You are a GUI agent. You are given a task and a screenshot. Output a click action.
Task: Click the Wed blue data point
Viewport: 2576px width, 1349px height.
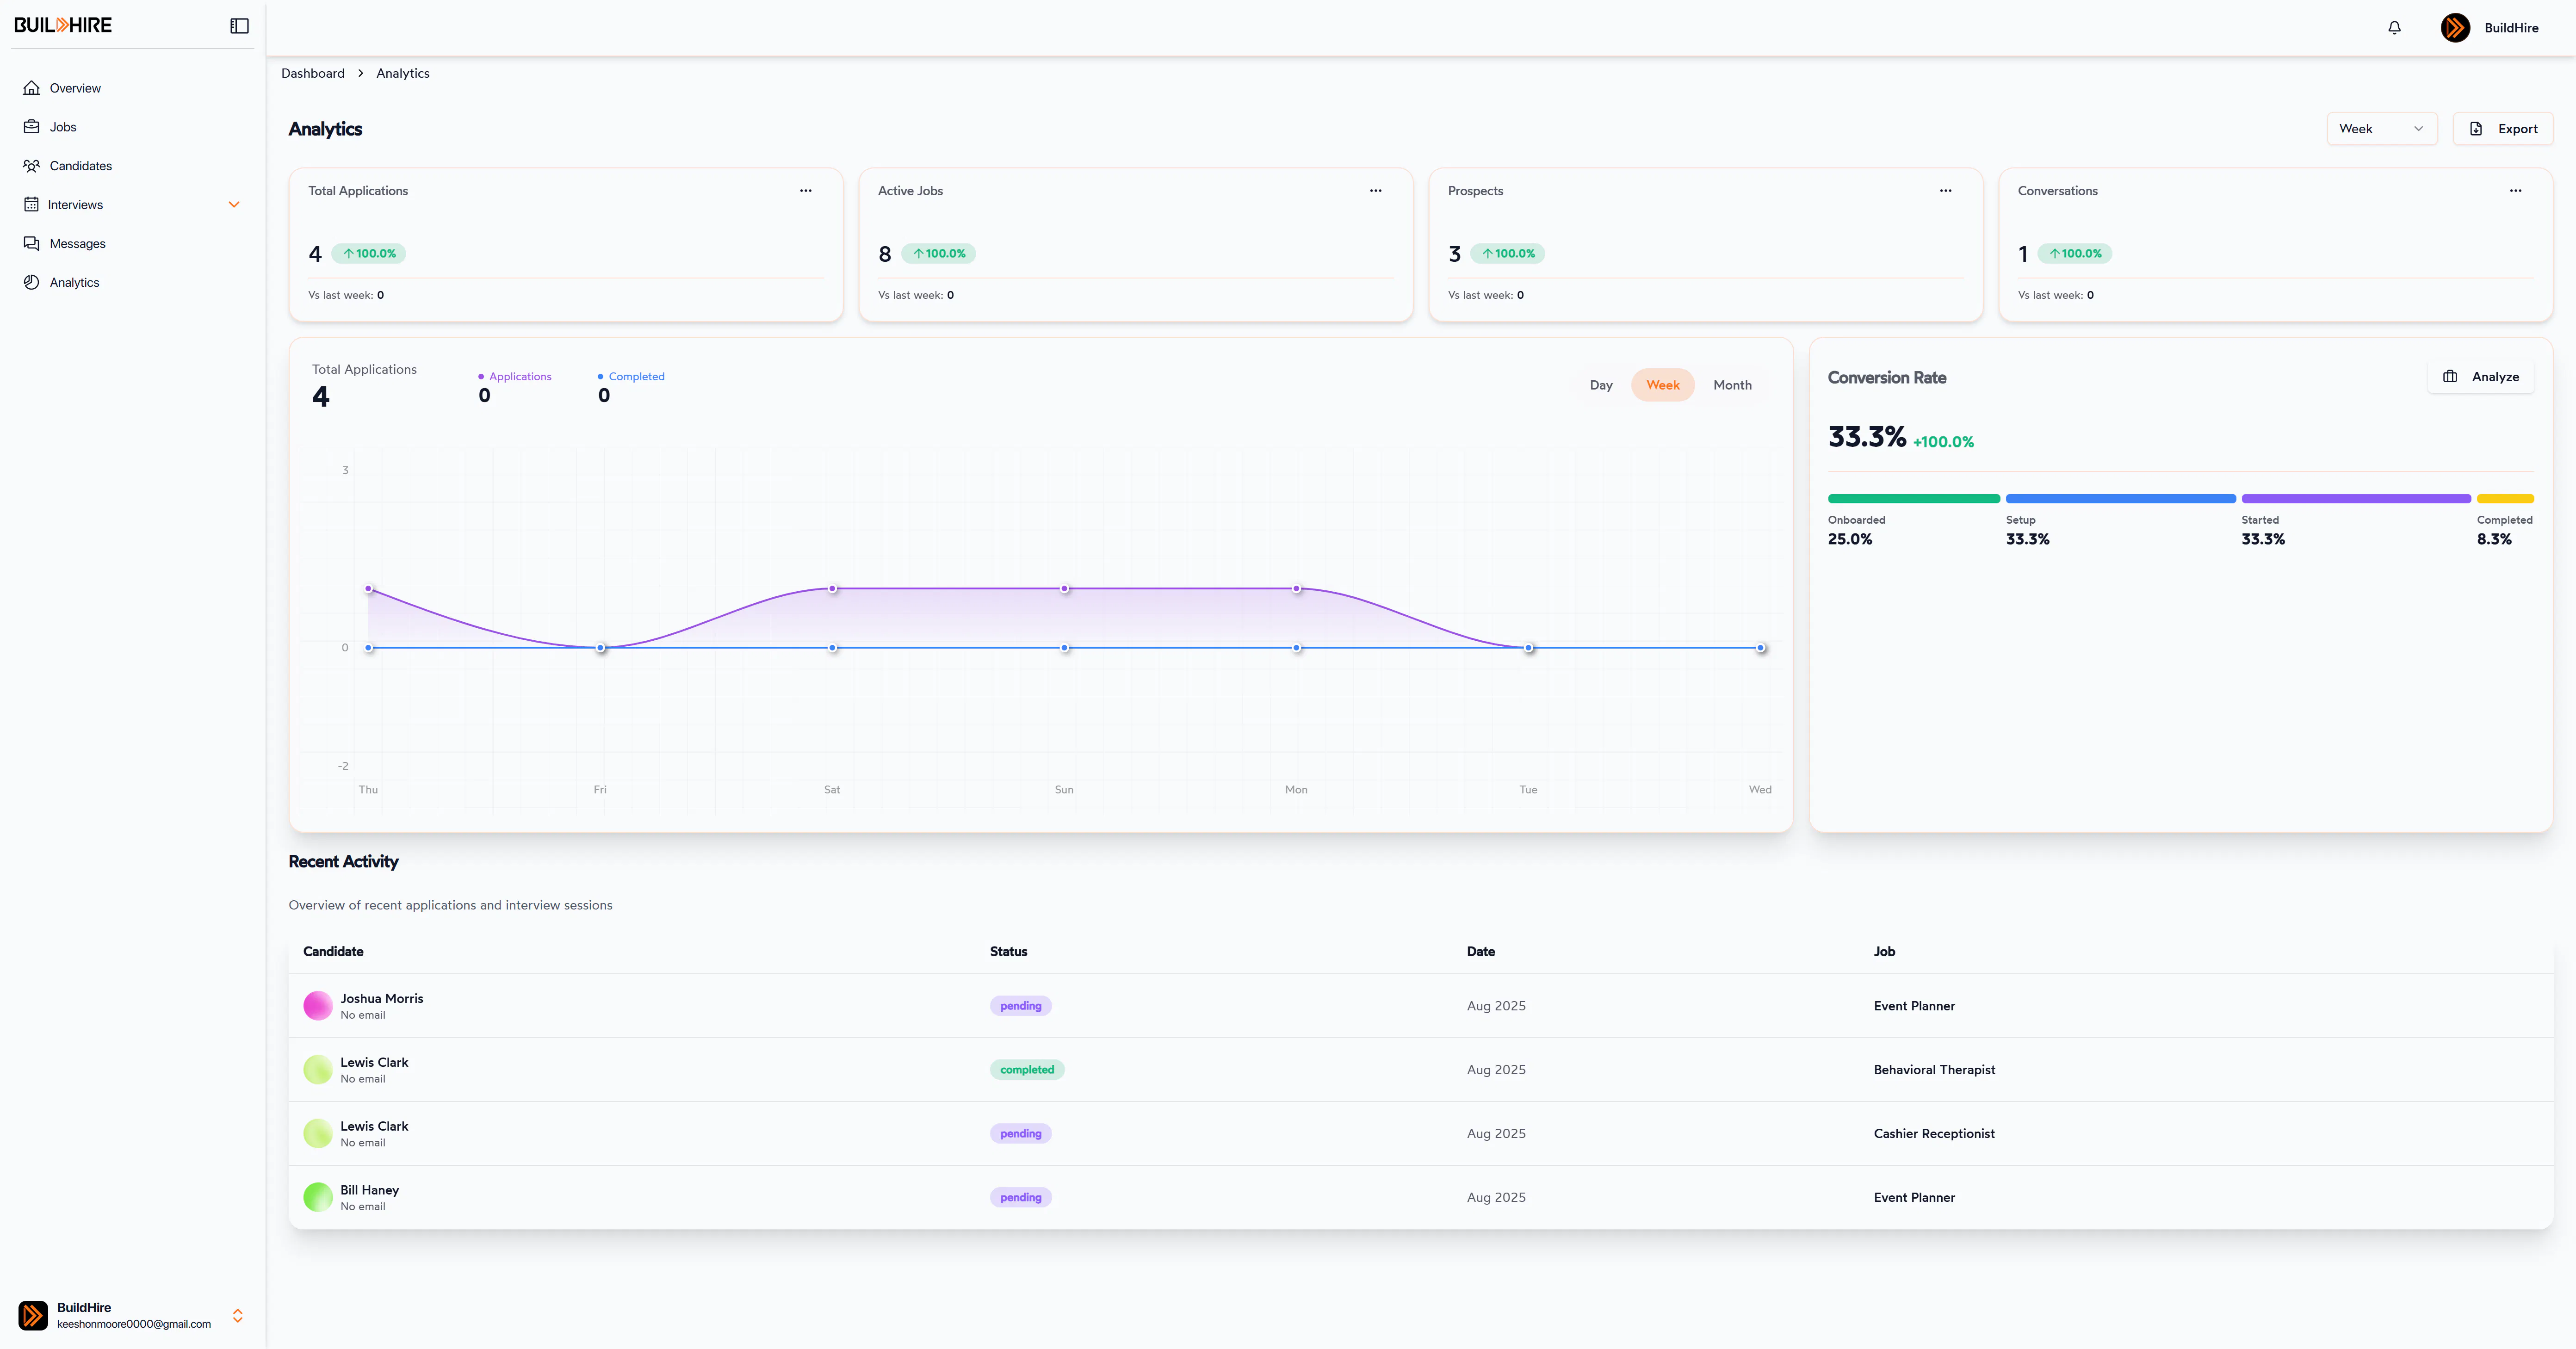[x=1761, y=648]
